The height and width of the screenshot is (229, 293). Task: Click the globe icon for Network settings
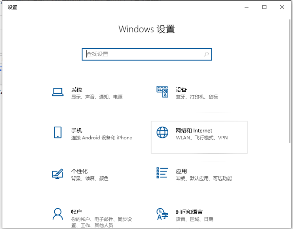[x=162, y=133]
